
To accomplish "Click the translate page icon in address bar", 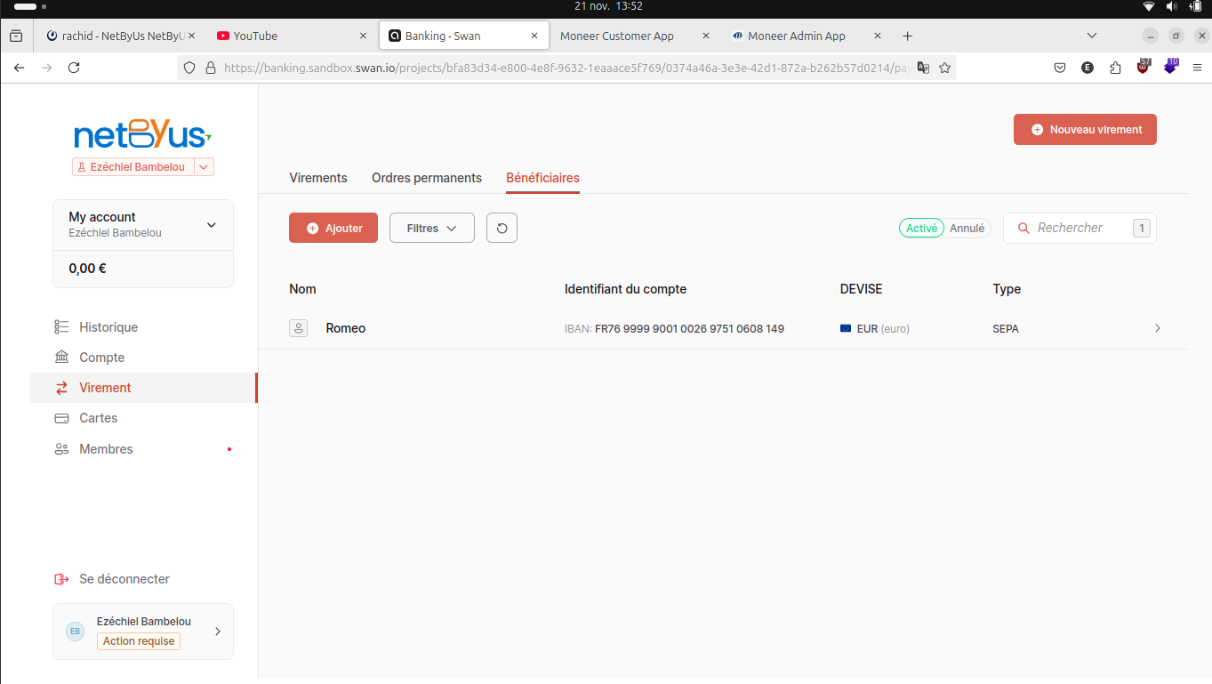I will click(x=923, y=68).
